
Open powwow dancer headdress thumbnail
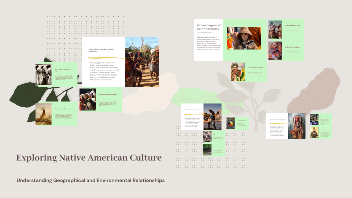pyautogui.click(x=238, y=72)
